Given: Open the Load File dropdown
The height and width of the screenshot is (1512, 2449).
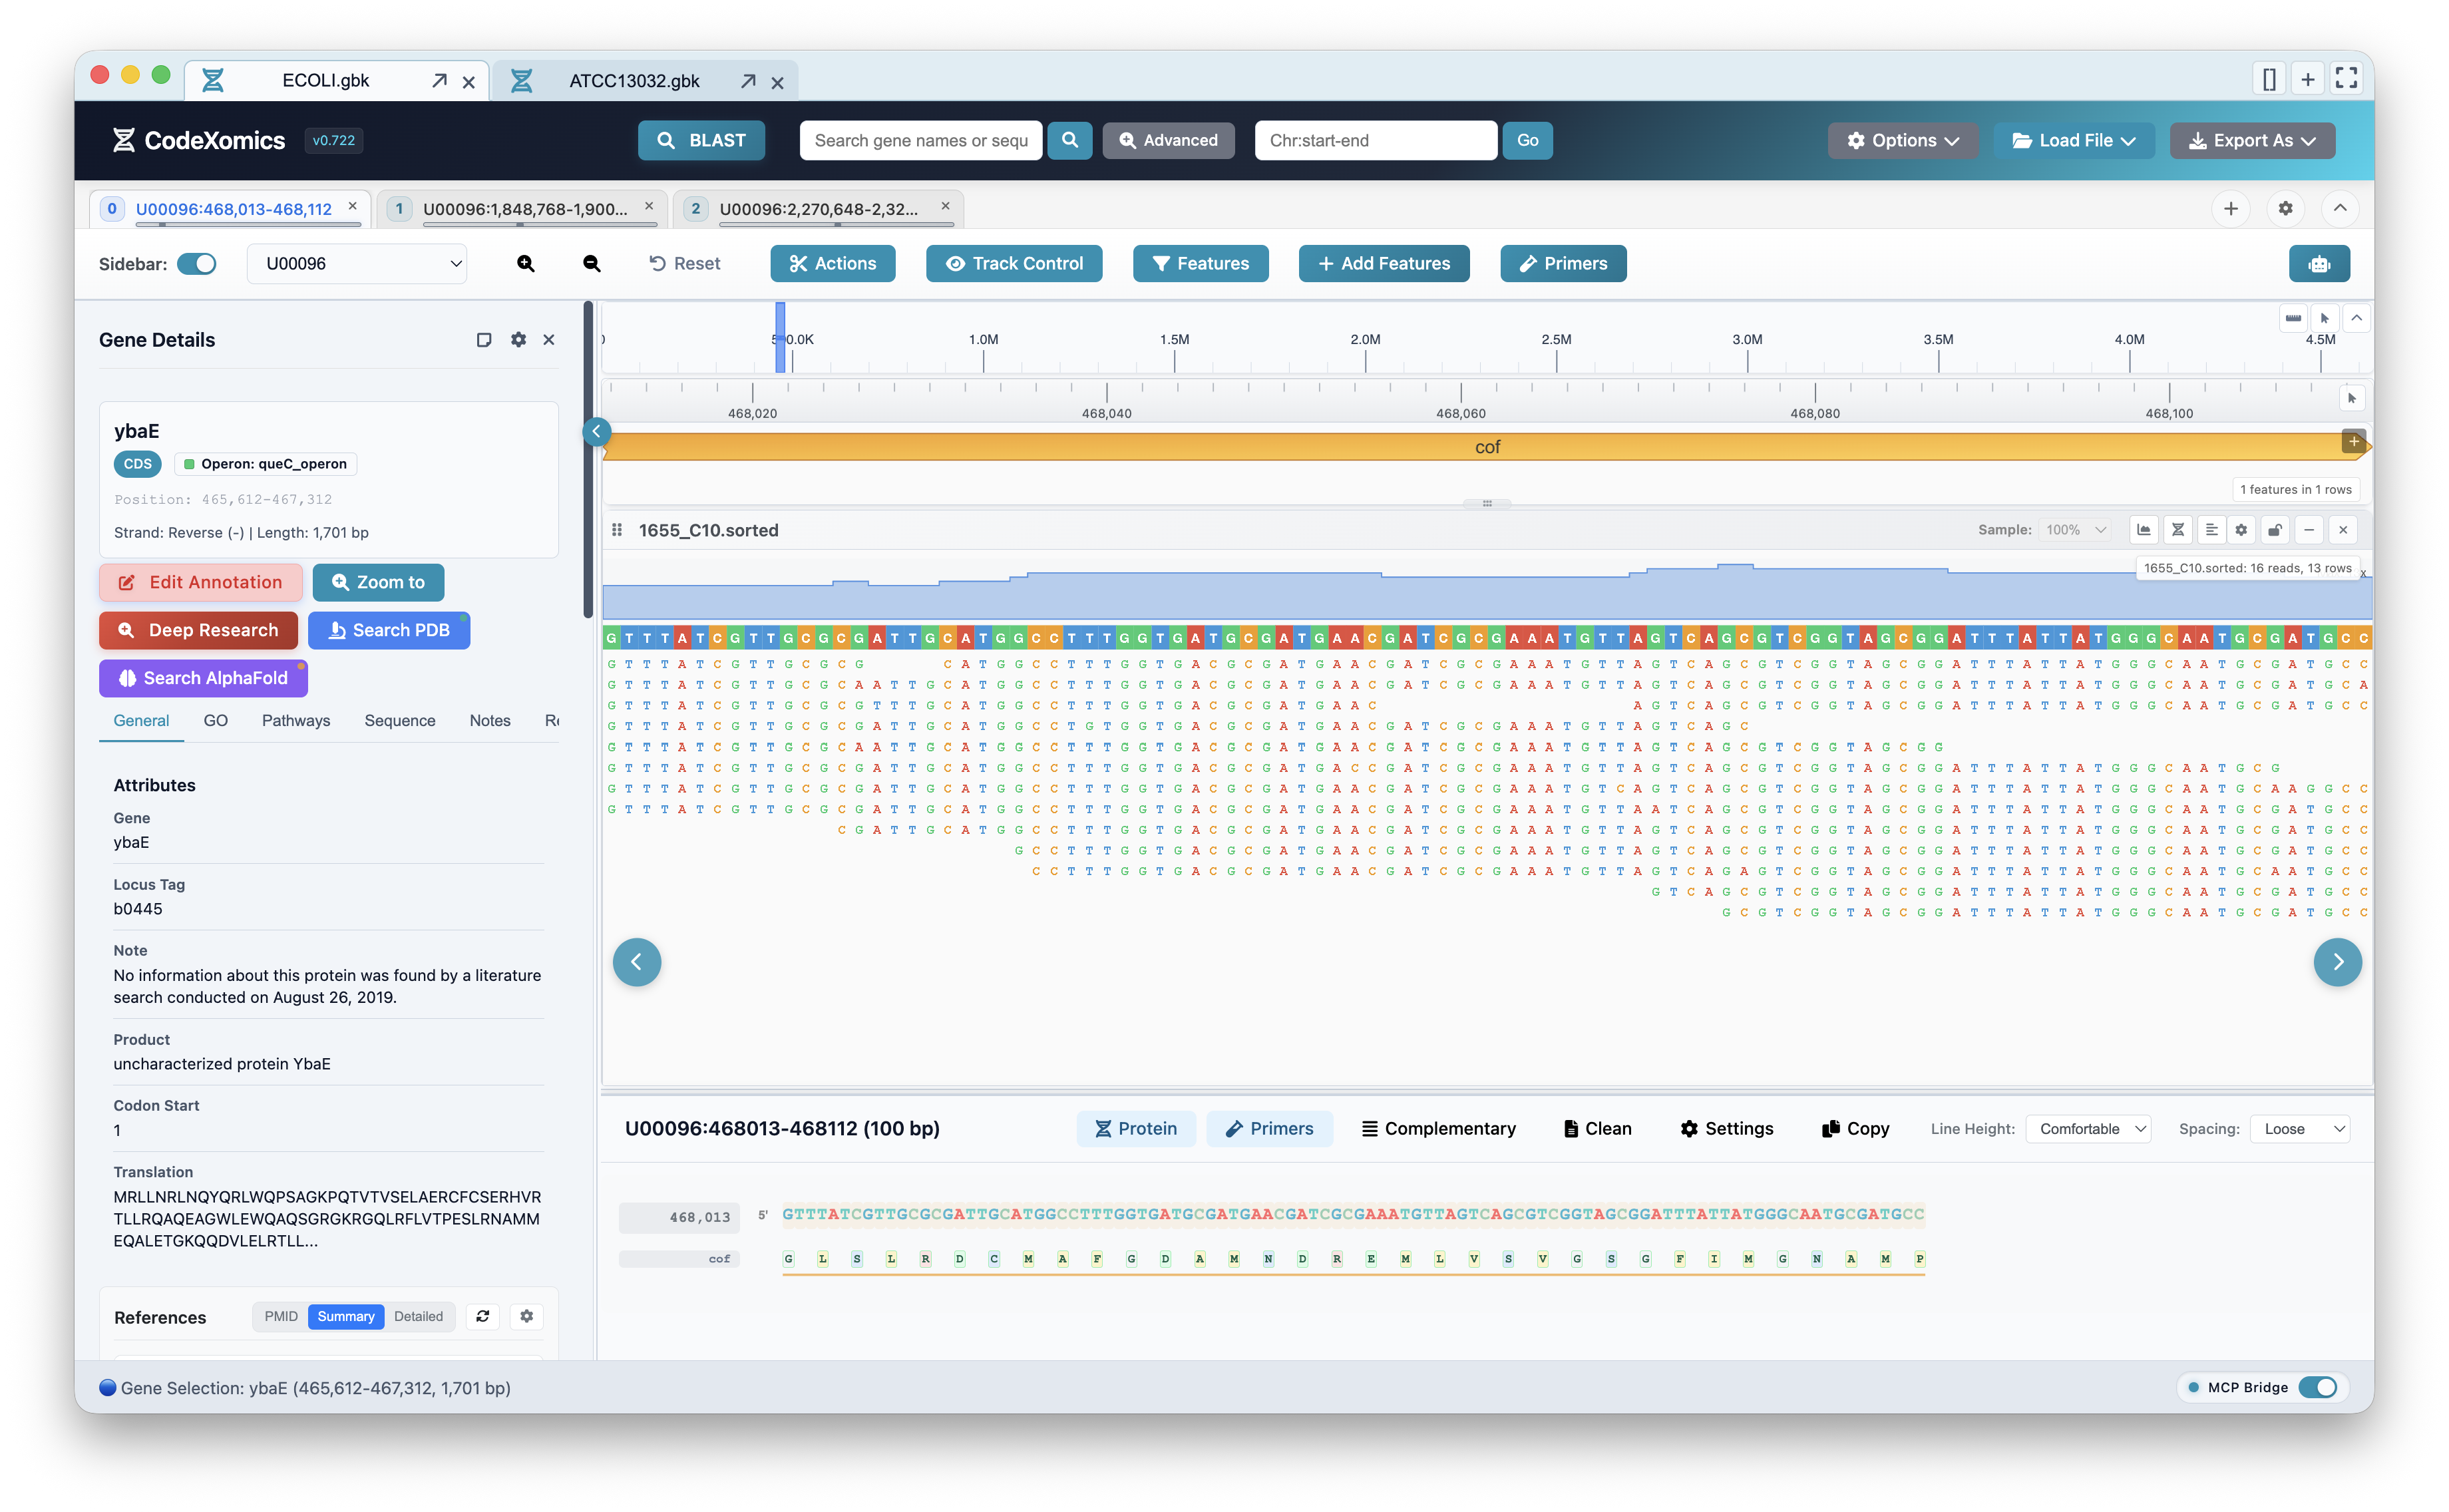Looking at the screenshot, I should (x=2073, y=140).
